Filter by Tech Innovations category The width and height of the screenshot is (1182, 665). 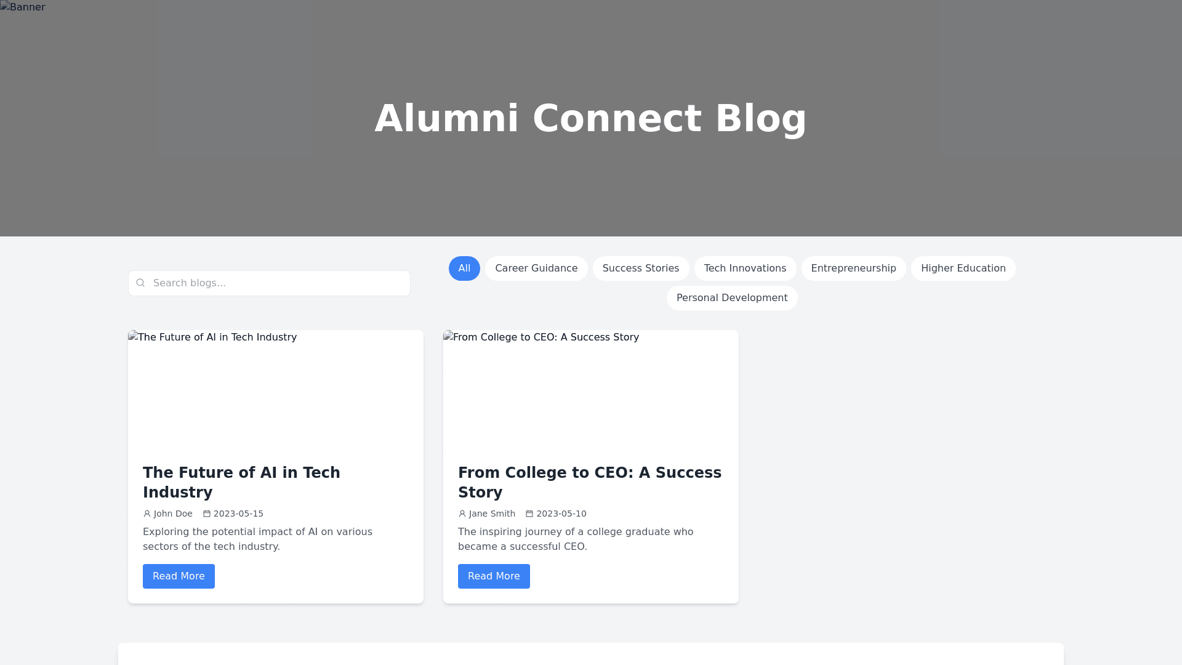click(x=745, y=268)
